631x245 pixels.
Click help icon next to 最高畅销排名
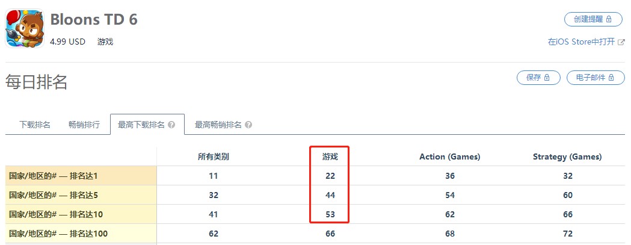pos(248,125)
